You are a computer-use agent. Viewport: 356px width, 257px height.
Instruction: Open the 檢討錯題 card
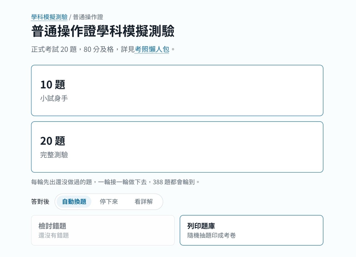click(x=103, y=230)
